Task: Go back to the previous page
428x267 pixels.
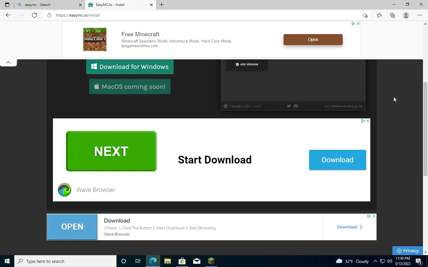Action: (x=8, y=15)
